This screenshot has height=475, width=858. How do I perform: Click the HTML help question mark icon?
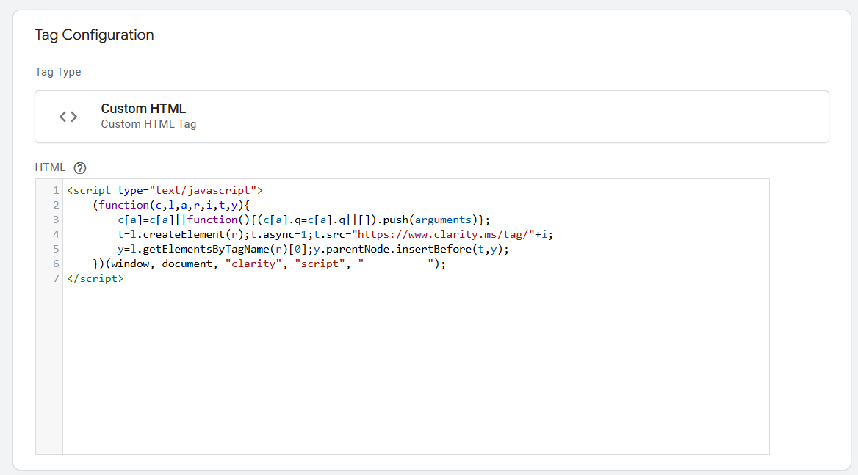click(x=80, y=168)
